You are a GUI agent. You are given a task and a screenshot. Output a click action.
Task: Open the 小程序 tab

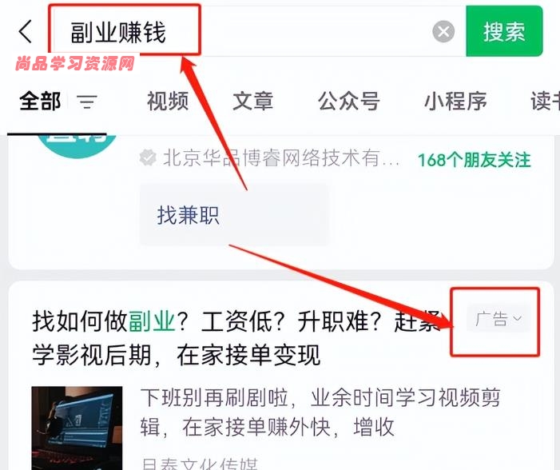pos(455,102)
